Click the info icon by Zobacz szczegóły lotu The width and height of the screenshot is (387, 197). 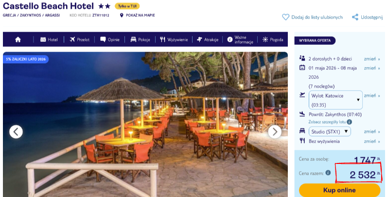(349, 122)
